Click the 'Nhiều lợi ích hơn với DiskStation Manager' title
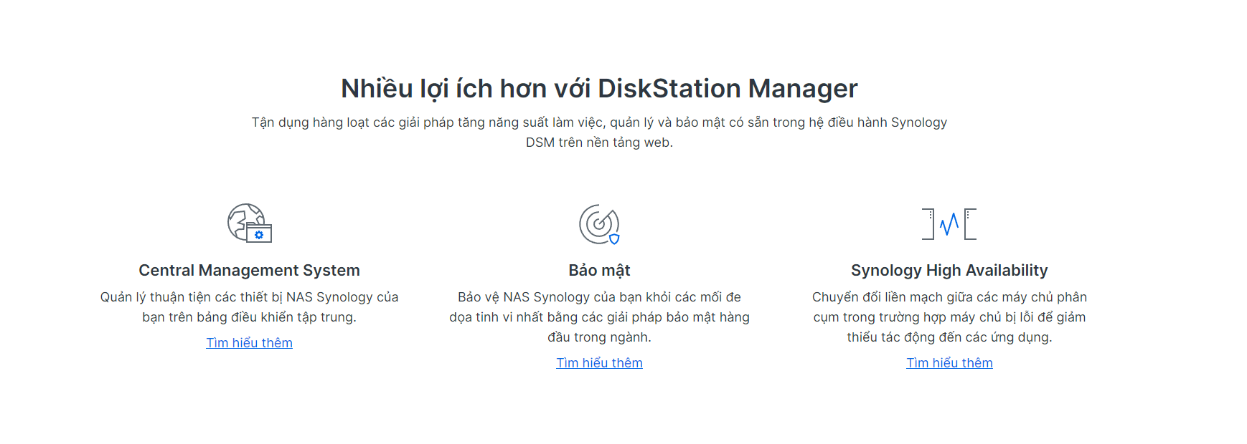This screenshot has height=444, width=1247. pos(599,89)
